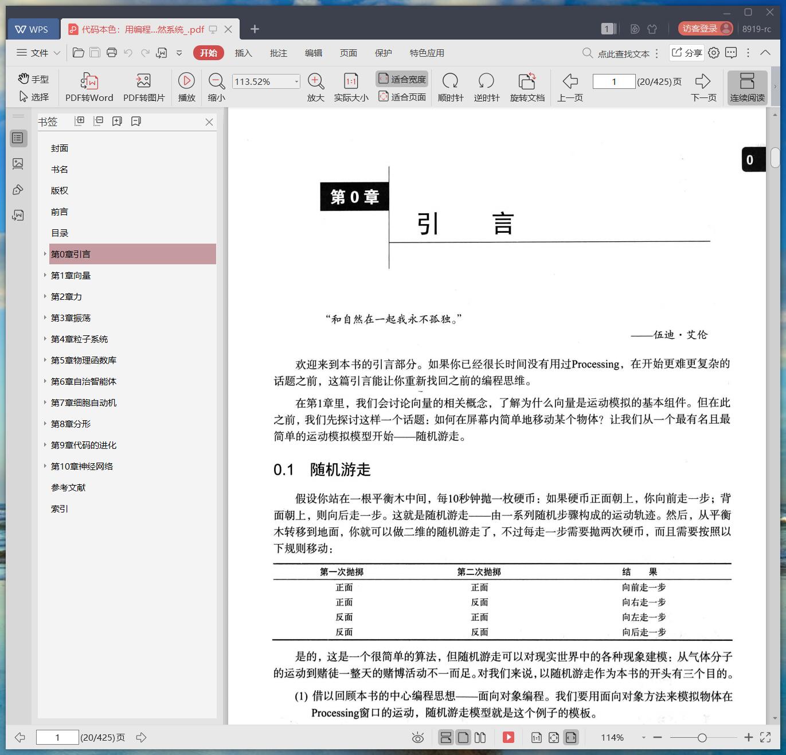The image size is (786, 755).
Task: Open a new tab with plus
Action: 255,29
